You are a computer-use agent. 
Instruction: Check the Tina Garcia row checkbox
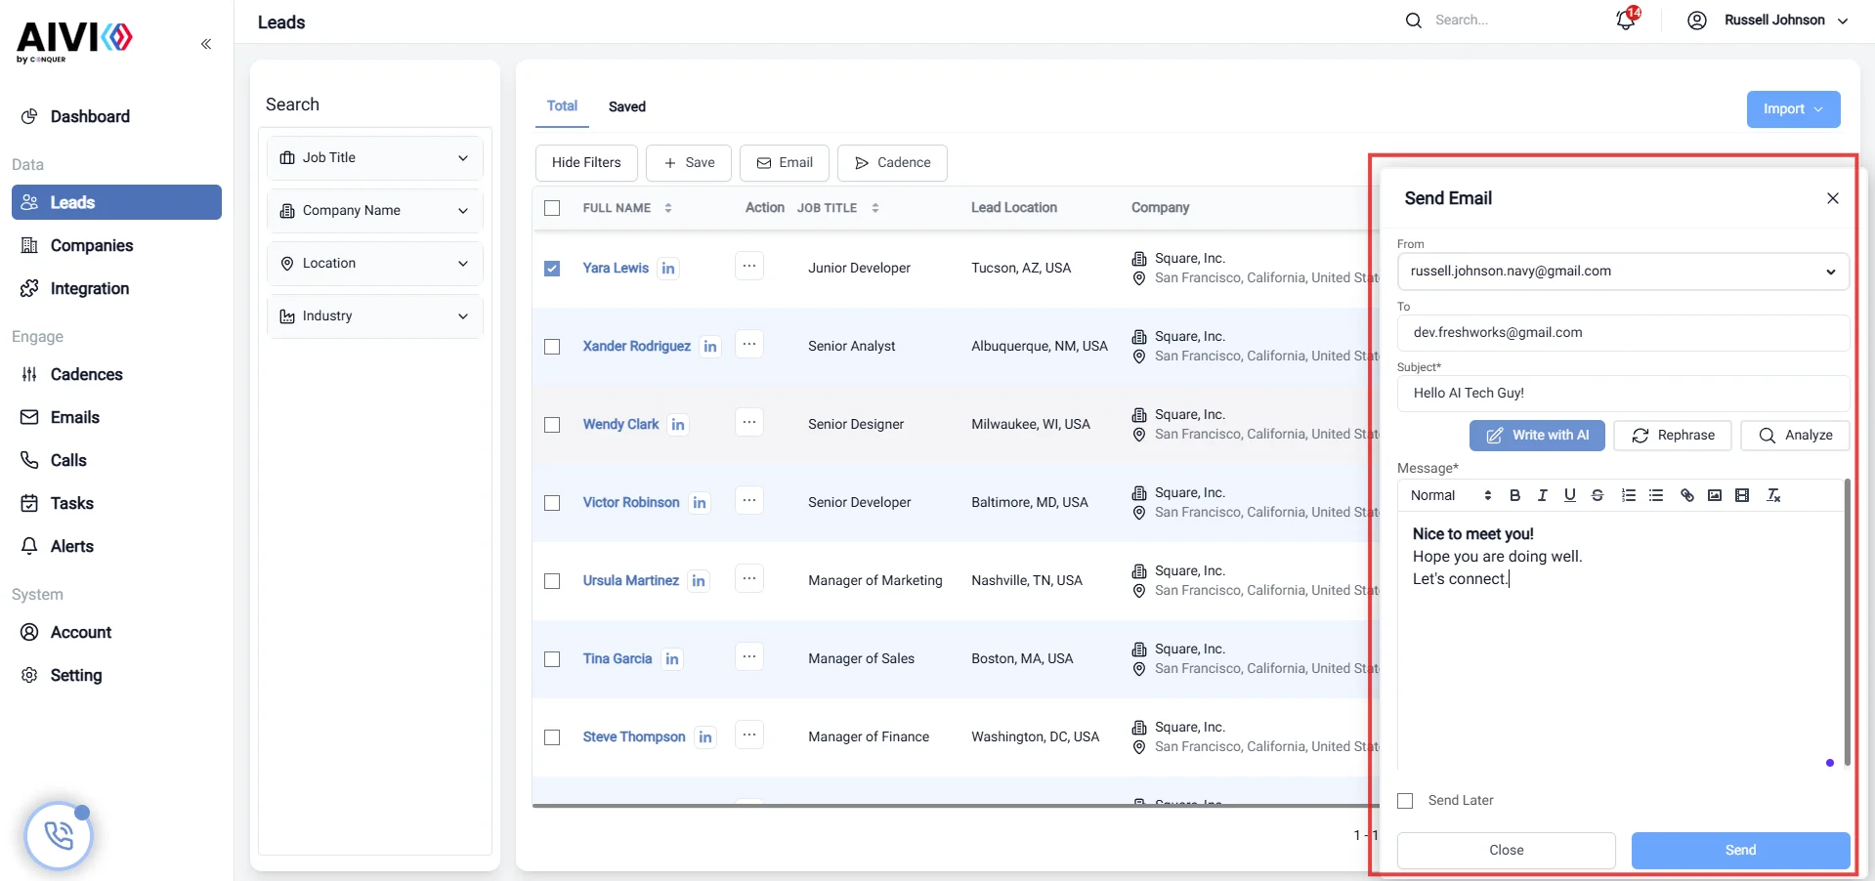552,659
